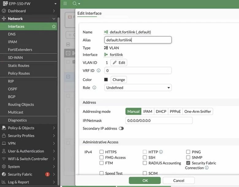Viewport: 239px width, 187px height.
Task: Favorite the Interfaces page with the star icon
Action: pyautogui.click(x=54, y=26)
